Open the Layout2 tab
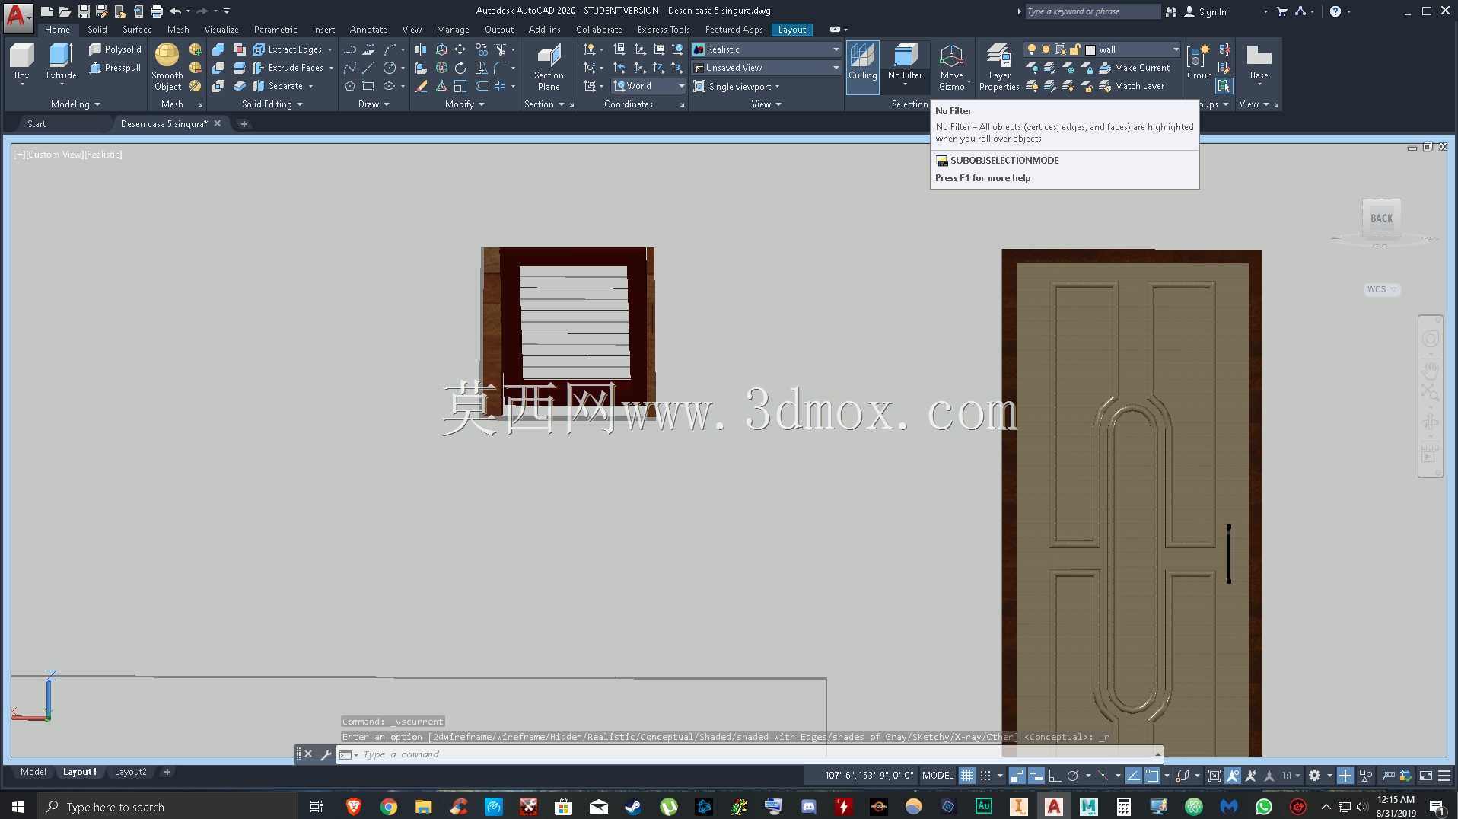The height and width of the screenshot is (819, 1458). [x=130, y=772]
